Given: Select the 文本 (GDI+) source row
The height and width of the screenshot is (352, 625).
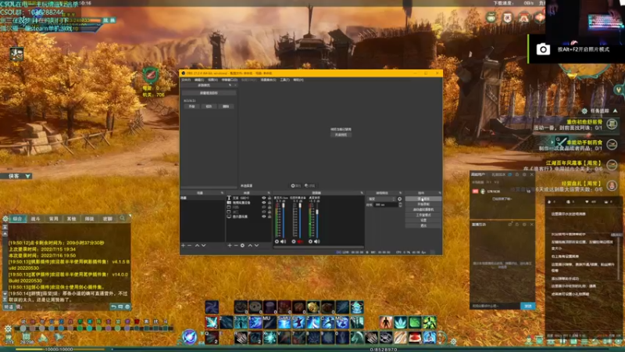Looking at the screenshot, I should tap(248, 198).
